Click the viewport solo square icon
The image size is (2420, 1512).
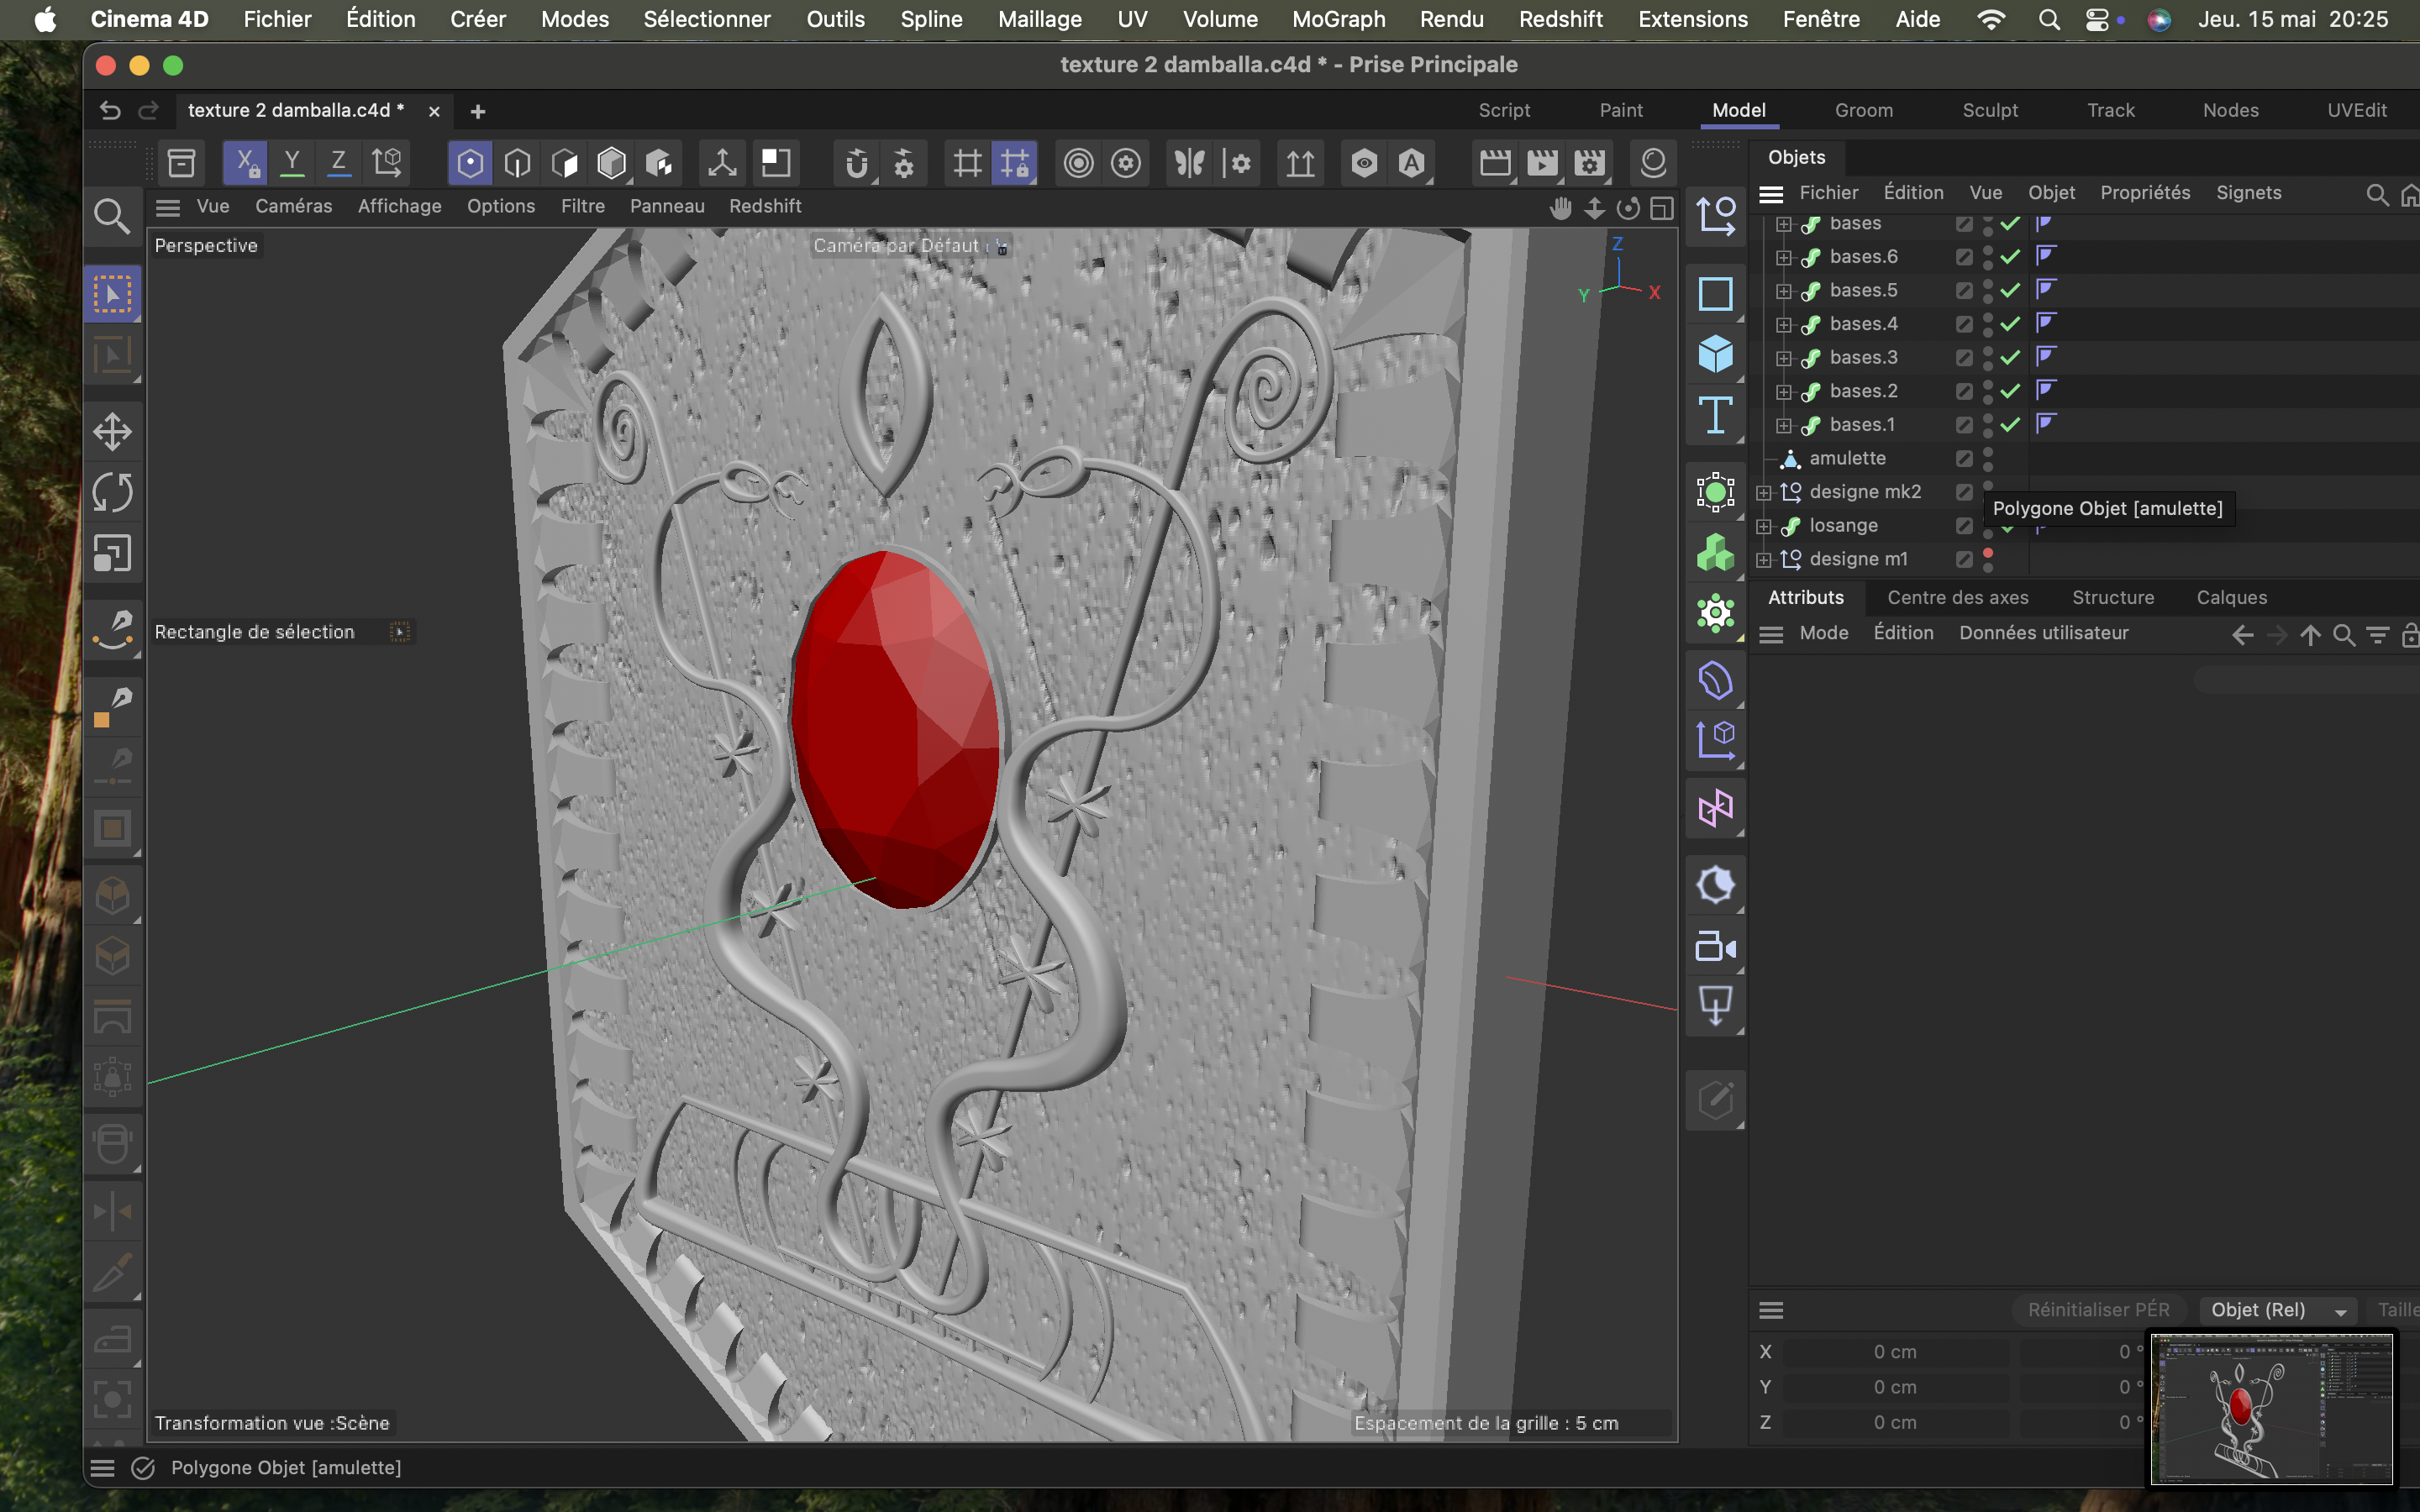[775, 162]
